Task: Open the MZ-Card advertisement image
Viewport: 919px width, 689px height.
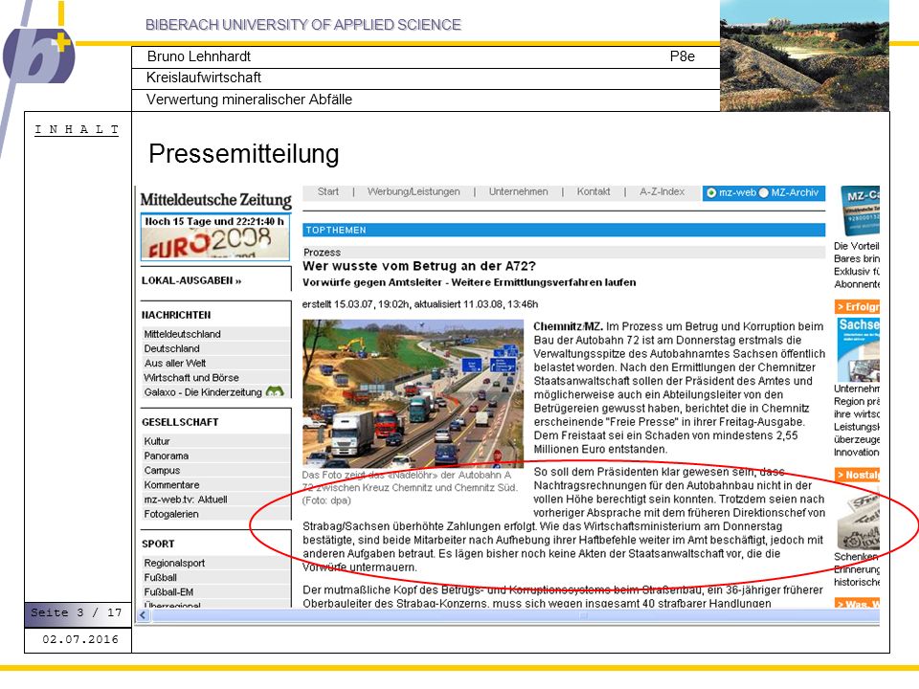Action: click(860, 211)
